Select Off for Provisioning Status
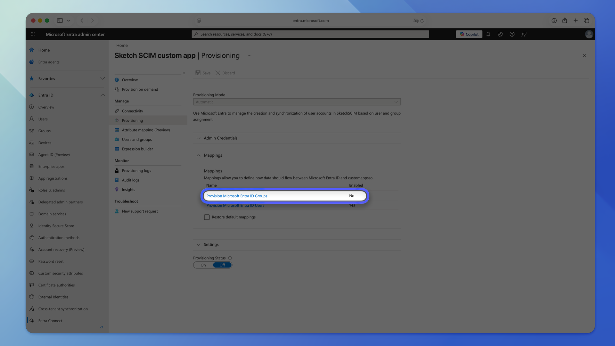Image resolution: width=615 pixels, height=346 pixels. click(222, 265)
